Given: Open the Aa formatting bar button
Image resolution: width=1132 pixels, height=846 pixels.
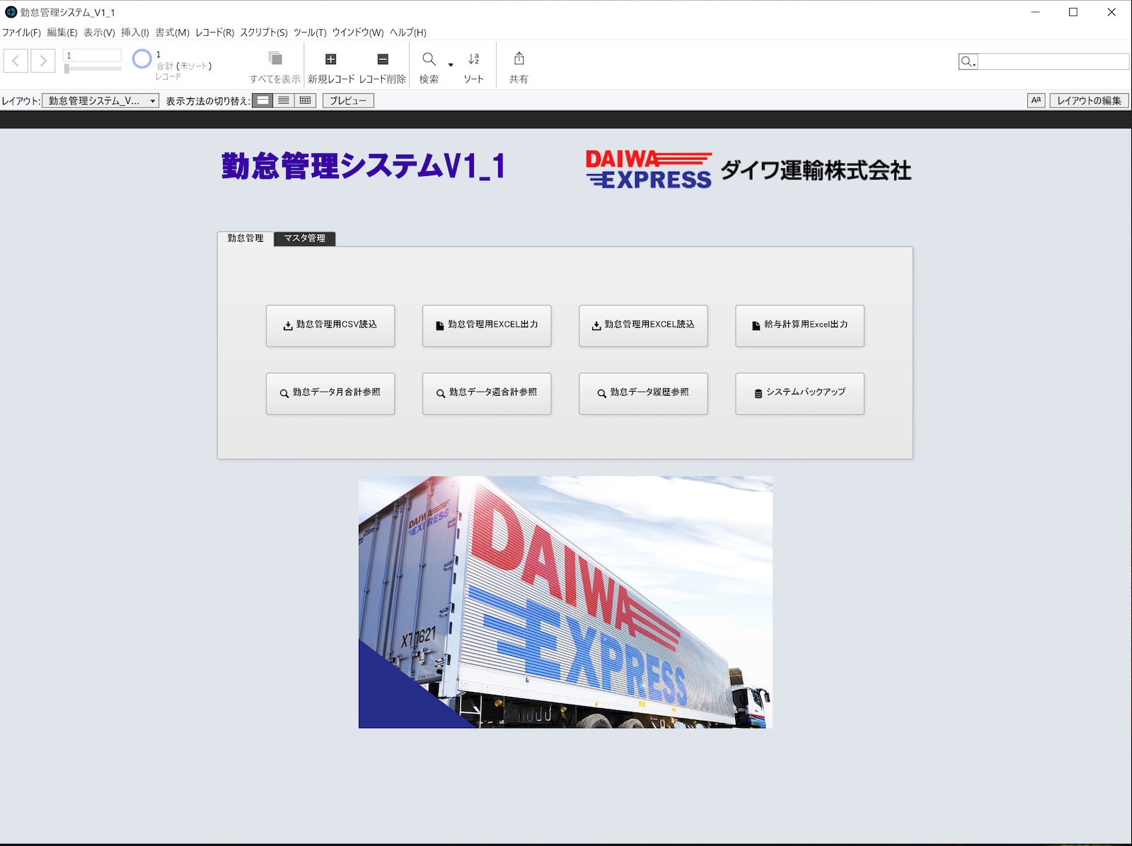Looking at the screenshot, I should point(1036,100).
